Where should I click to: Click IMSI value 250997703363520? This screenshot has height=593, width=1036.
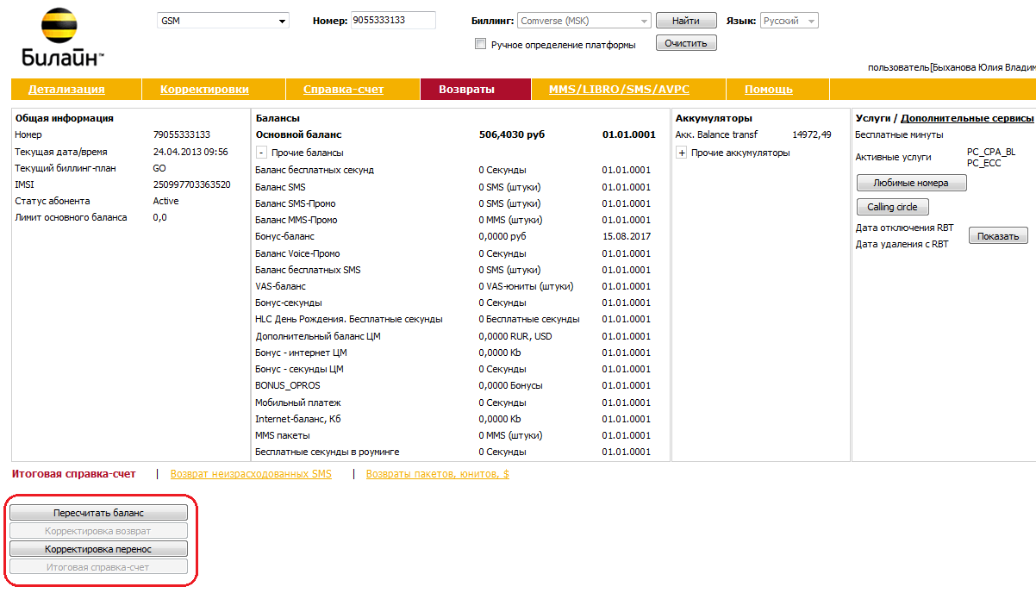(x=191, y=184)
